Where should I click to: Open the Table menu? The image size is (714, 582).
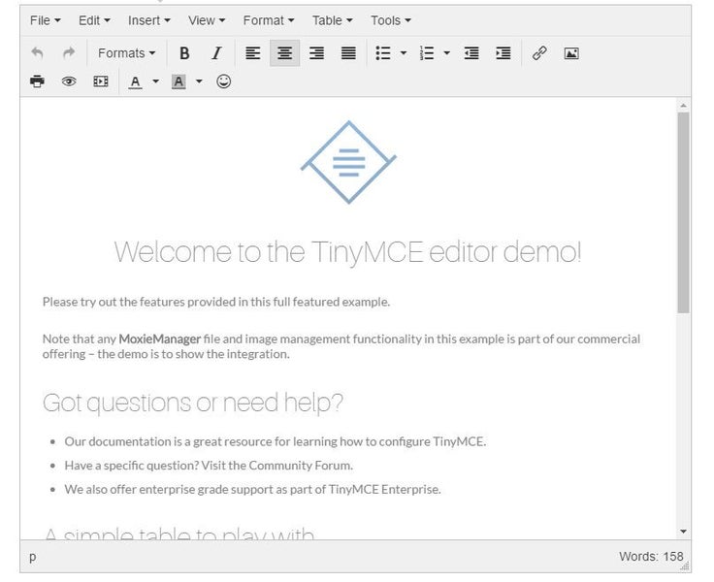click(332, 20)
